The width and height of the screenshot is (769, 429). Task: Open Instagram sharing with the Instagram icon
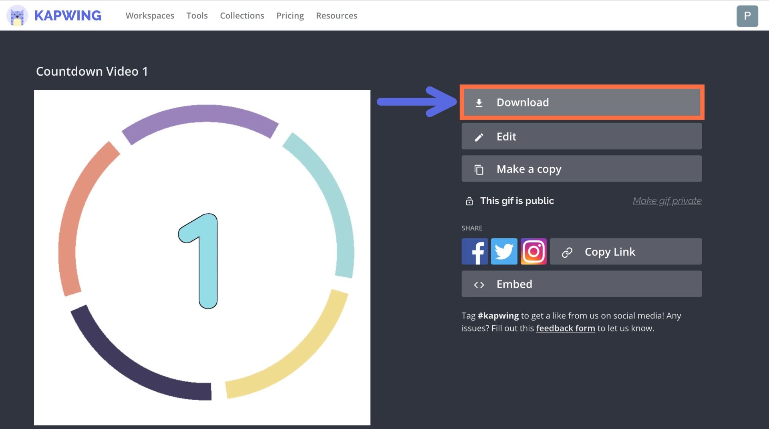pos(533,251)
